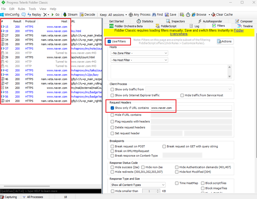Click the session list horizontal scrollbar

click(x=27, y=186)
